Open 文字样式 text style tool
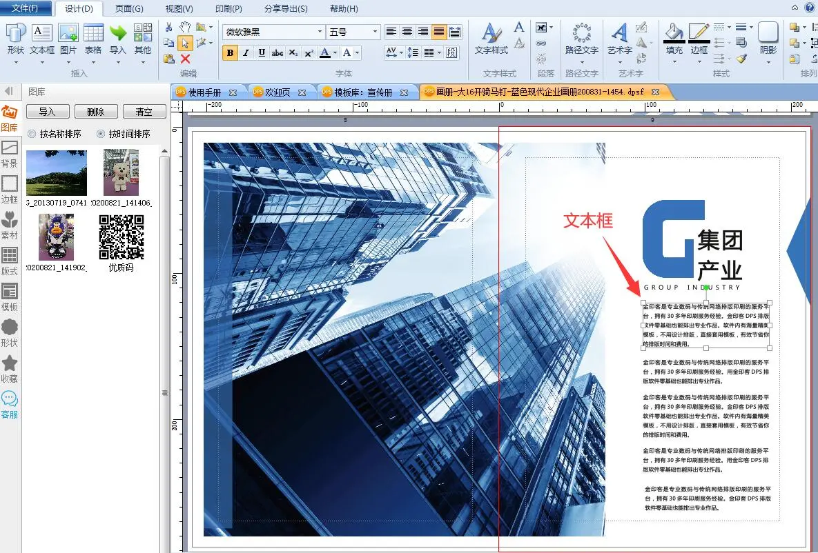The width and height of the screenshot is (818, 553). (x=491, y=39)
